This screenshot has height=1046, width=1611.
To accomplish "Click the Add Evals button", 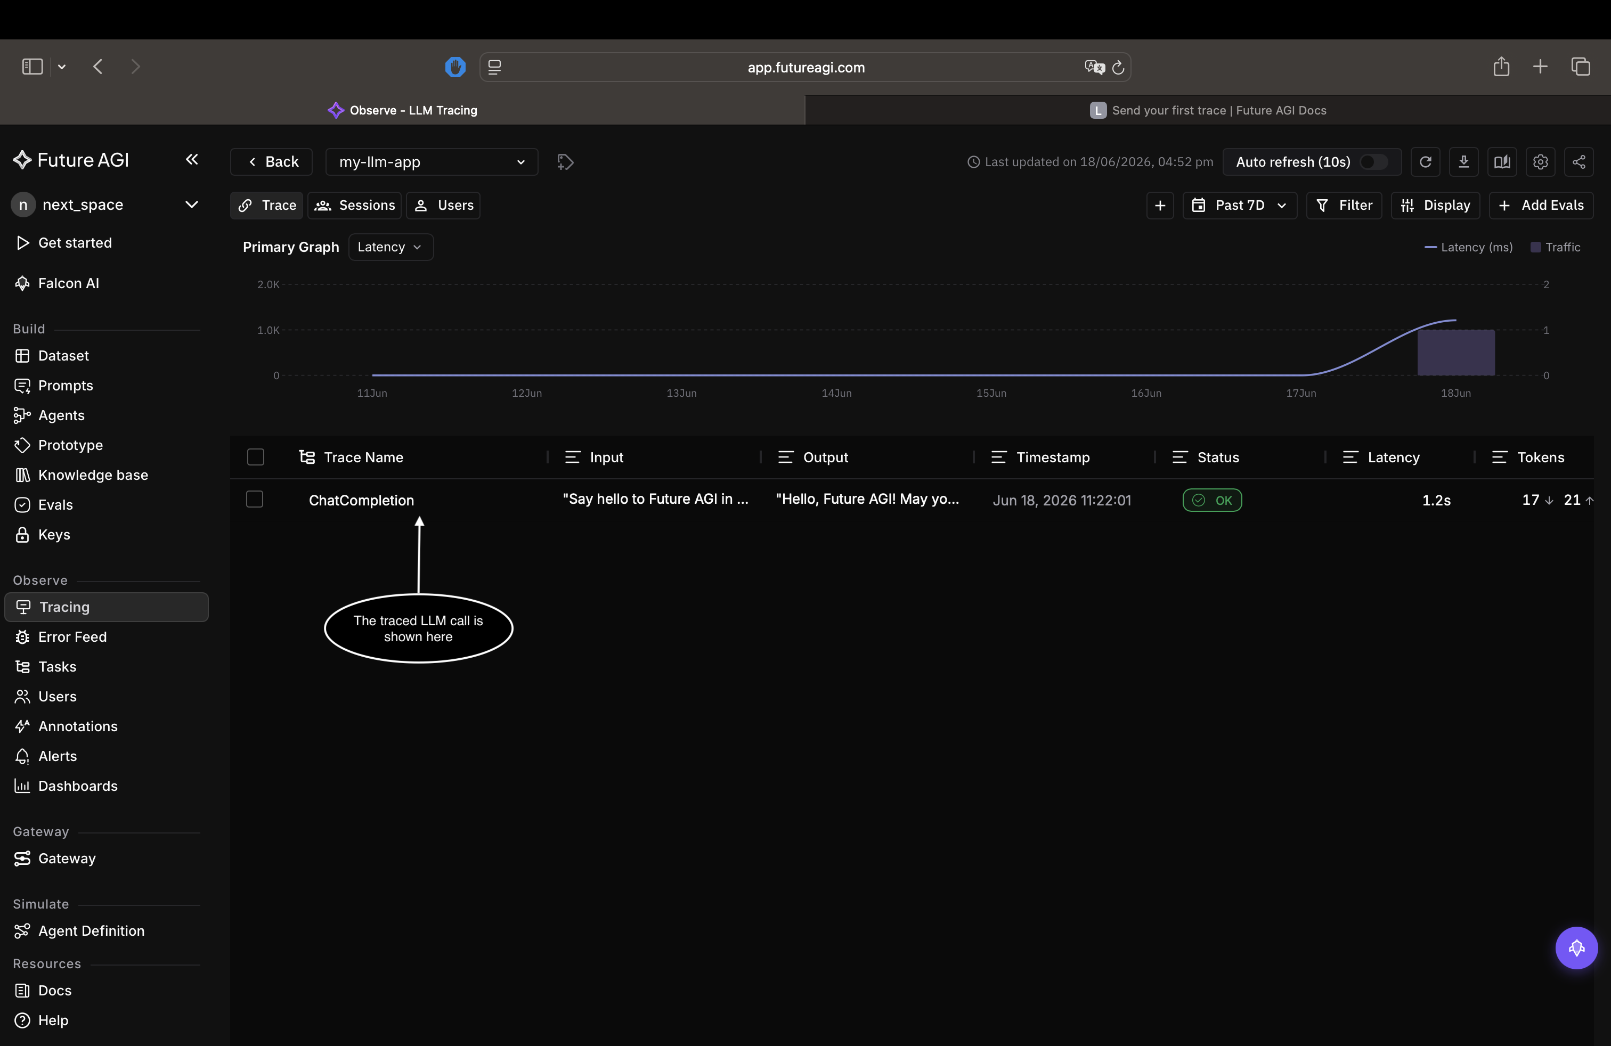I will point(1541,205).
